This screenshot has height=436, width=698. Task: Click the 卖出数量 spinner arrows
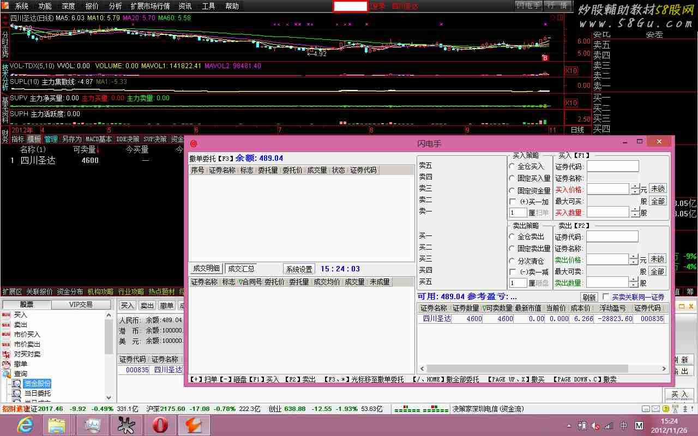634,282
